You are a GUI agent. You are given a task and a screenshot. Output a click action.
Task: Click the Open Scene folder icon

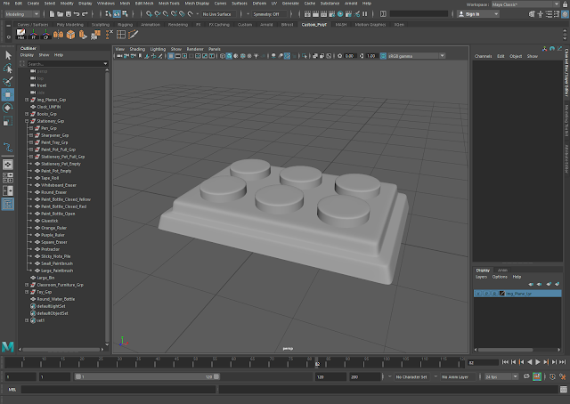coord(60,14)
